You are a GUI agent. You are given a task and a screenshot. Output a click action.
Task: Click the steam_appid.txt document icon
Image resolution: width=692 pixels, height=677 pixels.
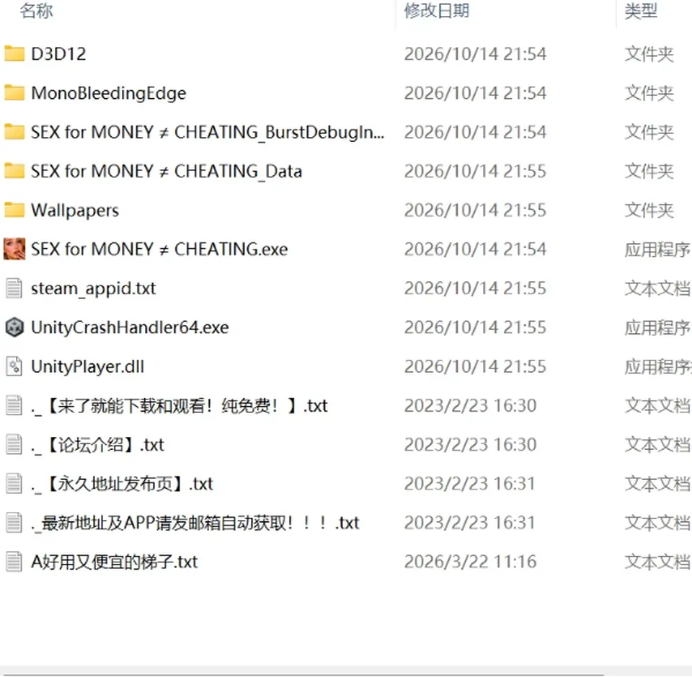click(x=14, y=288)
